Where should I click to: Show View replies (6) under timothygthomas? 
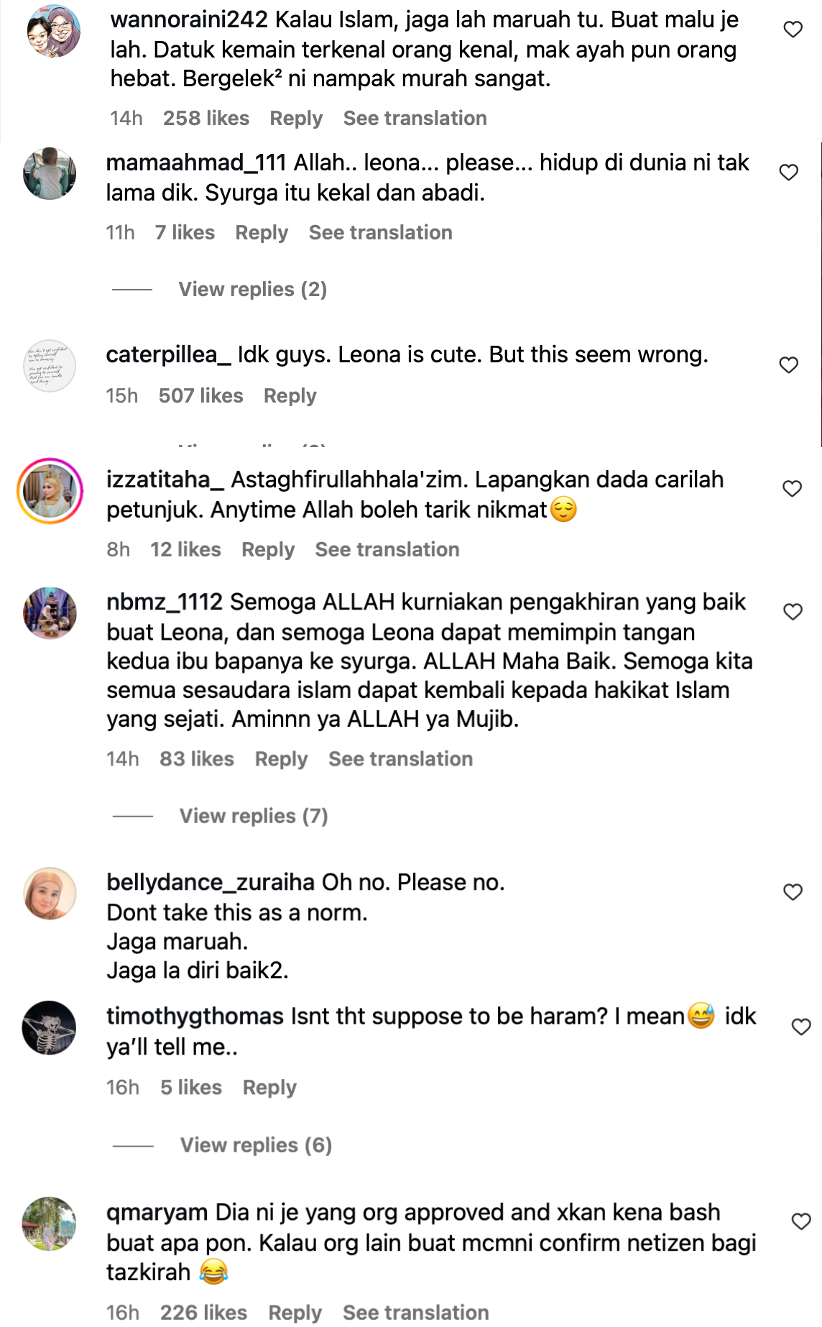pyautogui.click(x=256, y=1145)
